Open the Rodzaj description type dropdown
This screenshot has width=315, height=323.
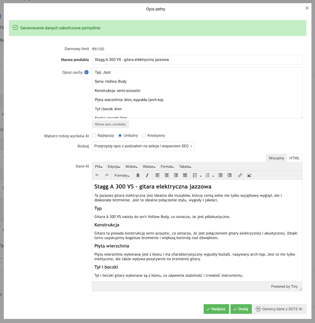click(143, 146)
